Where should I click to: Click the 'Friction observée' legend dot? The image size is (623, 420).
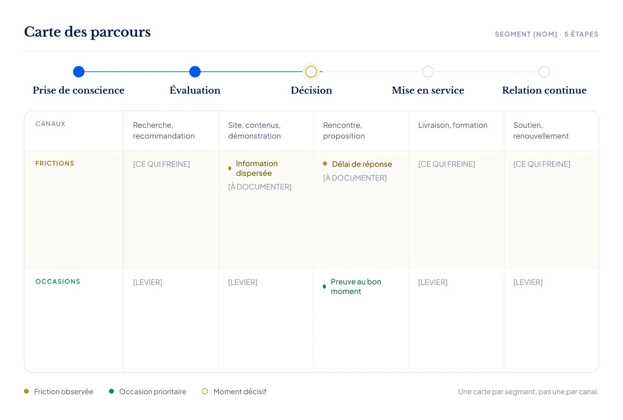26,391
